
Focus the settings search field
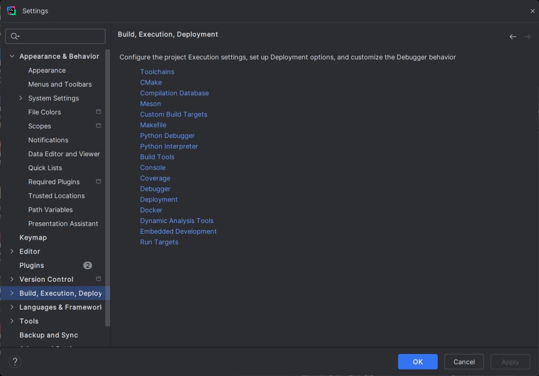click(60, 36)
